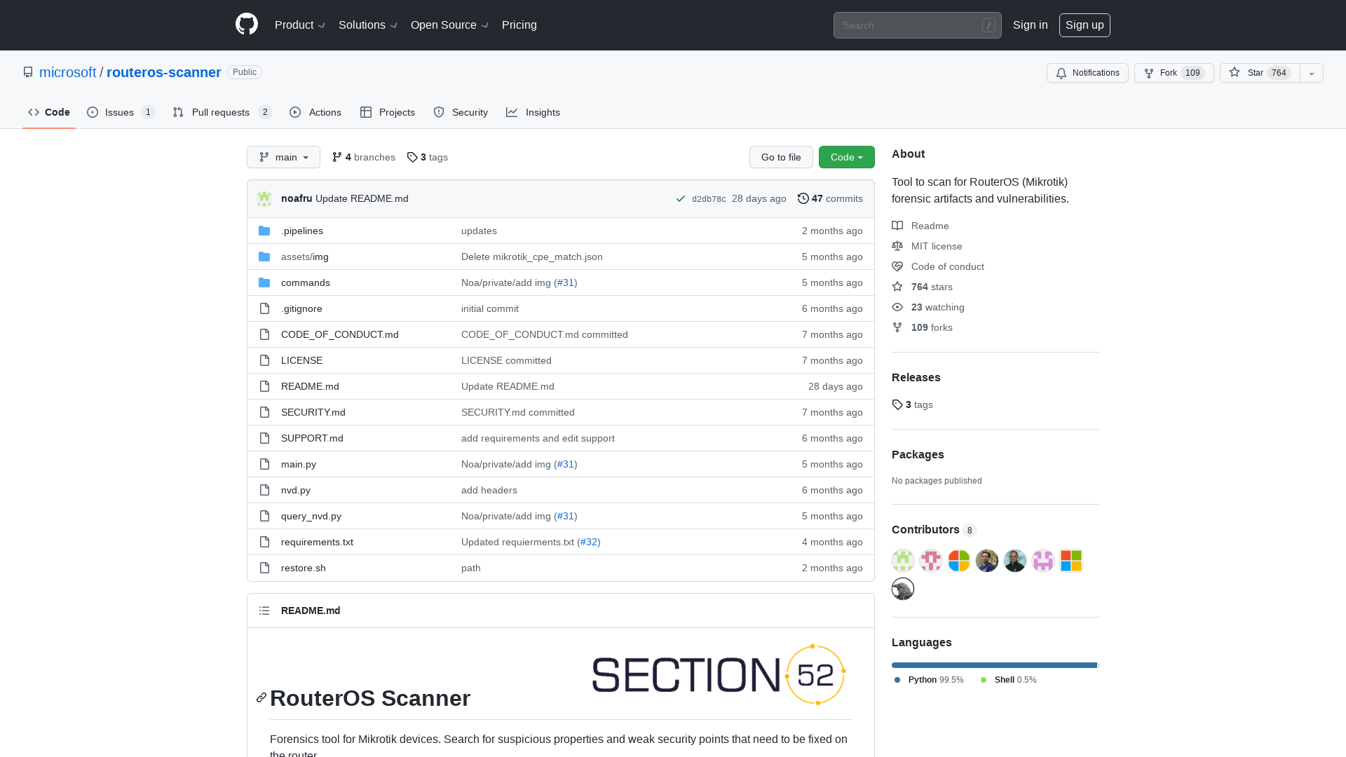The image size is (1346, 757).
Task: Click the LICENSE file icon
Action: tap(264, 360)
